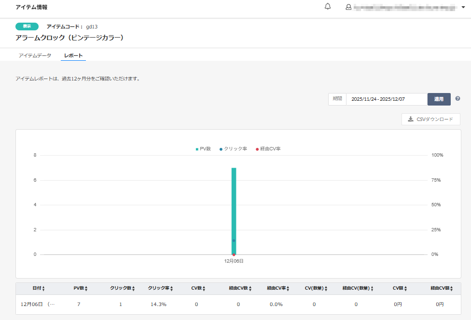Open the account dropdown arrow
471x320 pixels.
click(463, 8)
